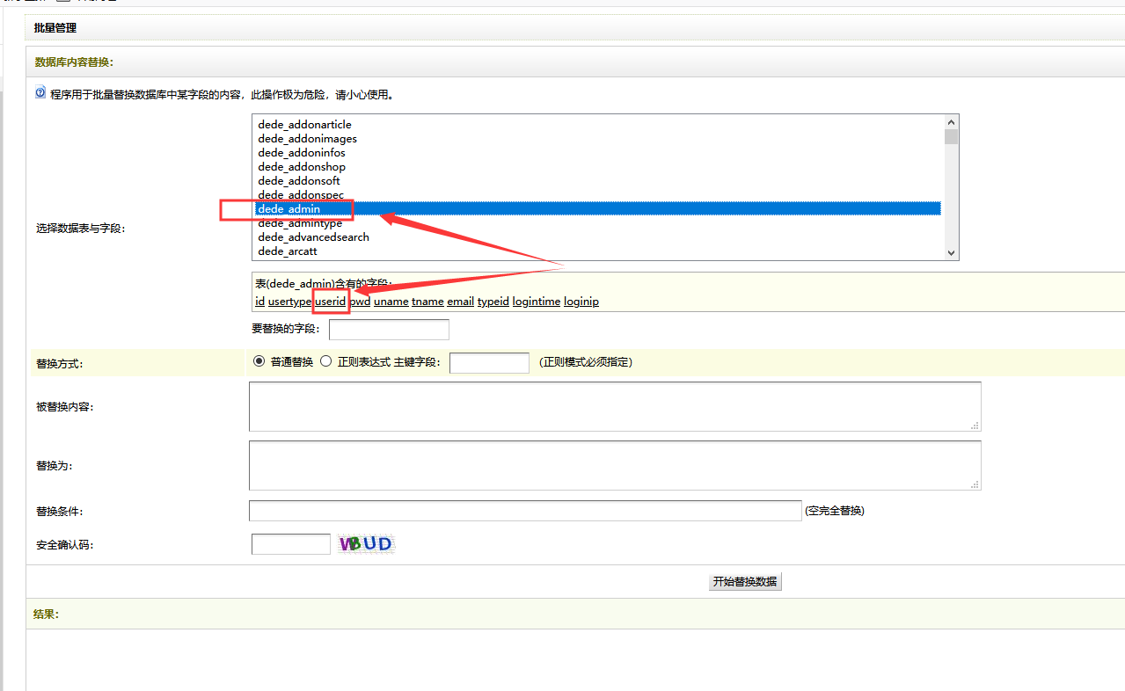1125x691 pixels.
Task: Click the 结果 section label
Action: point(47,614)
